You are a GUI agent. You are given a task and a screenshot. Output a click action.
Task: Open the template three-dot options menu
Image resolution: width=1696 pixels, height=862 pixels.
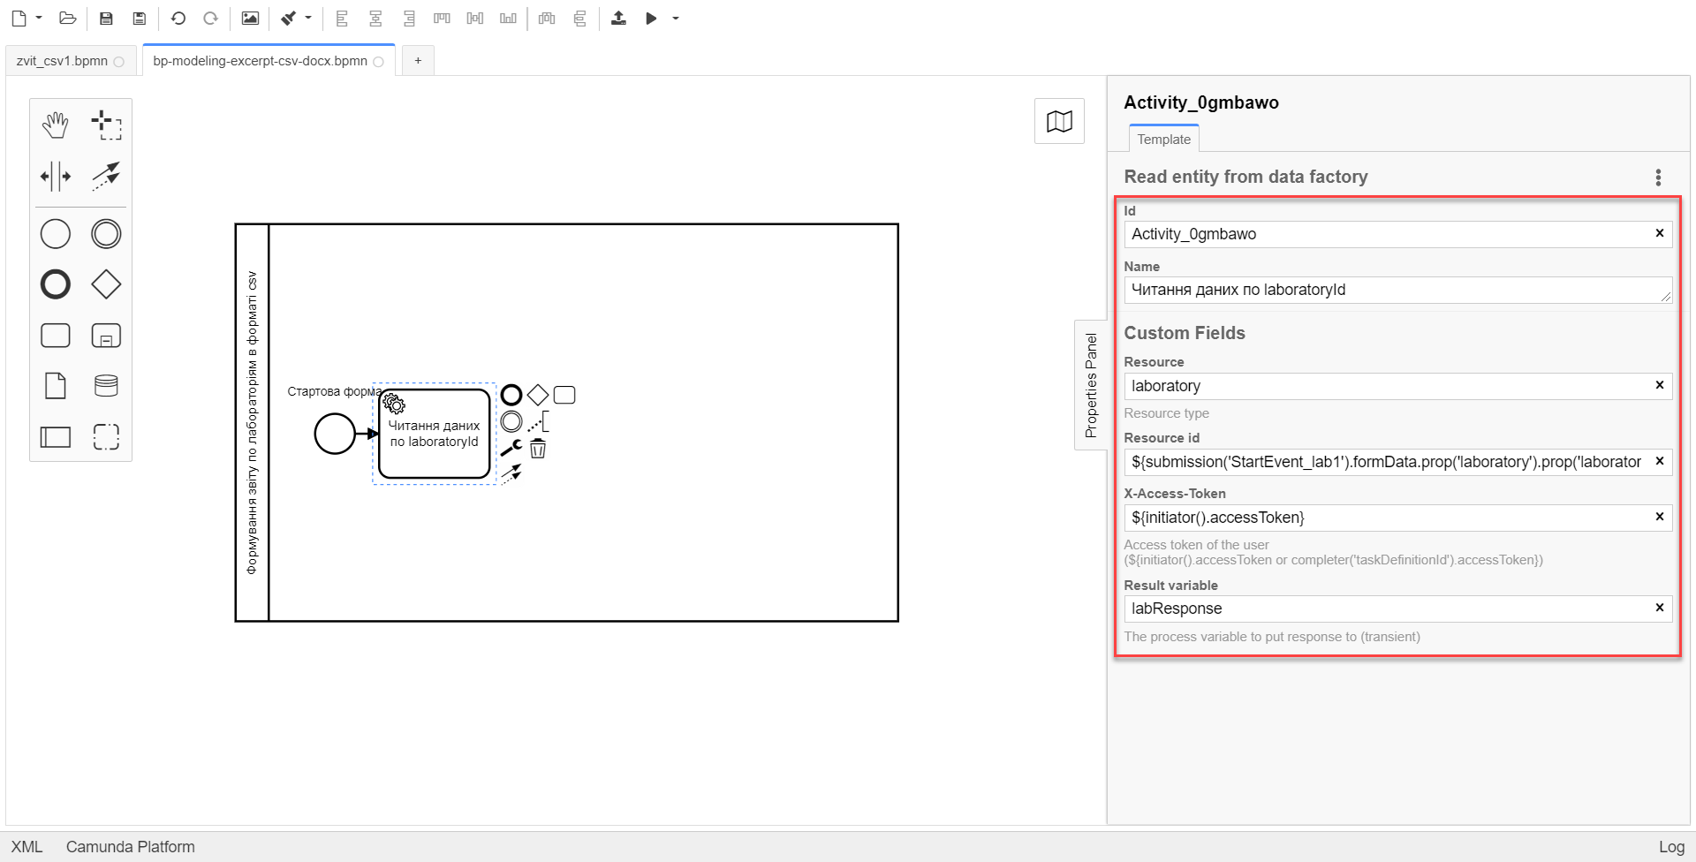[1658, 178]
